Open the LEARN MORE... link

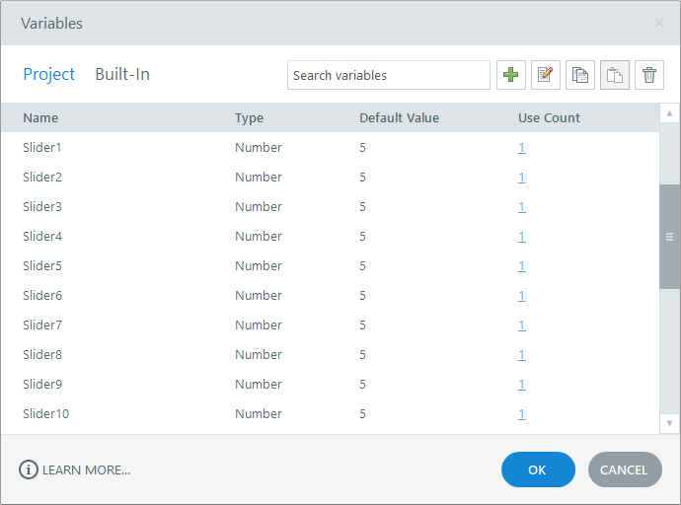[x=86, y=470]
